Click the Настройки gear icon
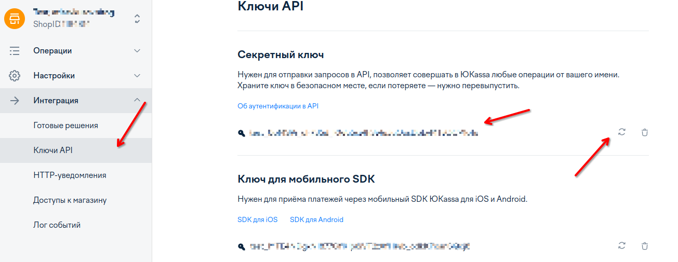 pos(15,76)
